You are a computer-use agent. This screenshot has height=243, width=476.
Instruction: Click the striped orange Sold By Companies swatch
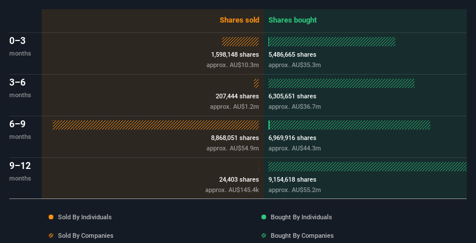point(51,235)
